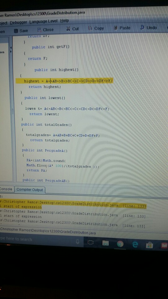The height and width of the screenshot is (299, 168).
Task: Click the 'return totalgrades;' code line
Action: point(50,140)
